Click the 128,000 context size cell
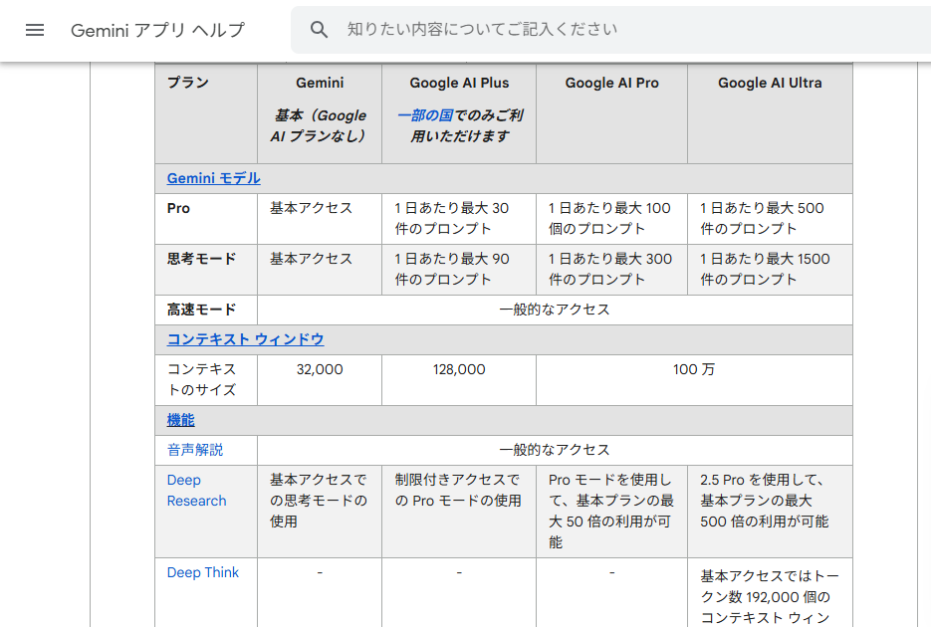The image size is (931, 627). pyautogui.click(x=459, y=369)
